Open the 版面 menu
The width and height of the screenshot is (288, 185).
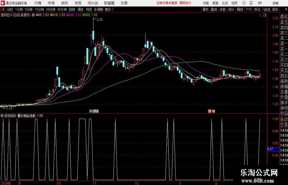click(215, 3)
